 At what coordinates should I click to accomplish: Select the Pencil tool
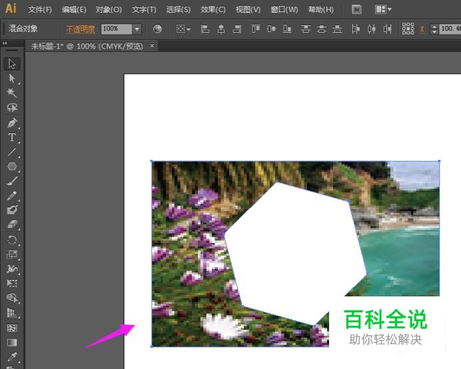click(x=12, y=196)
